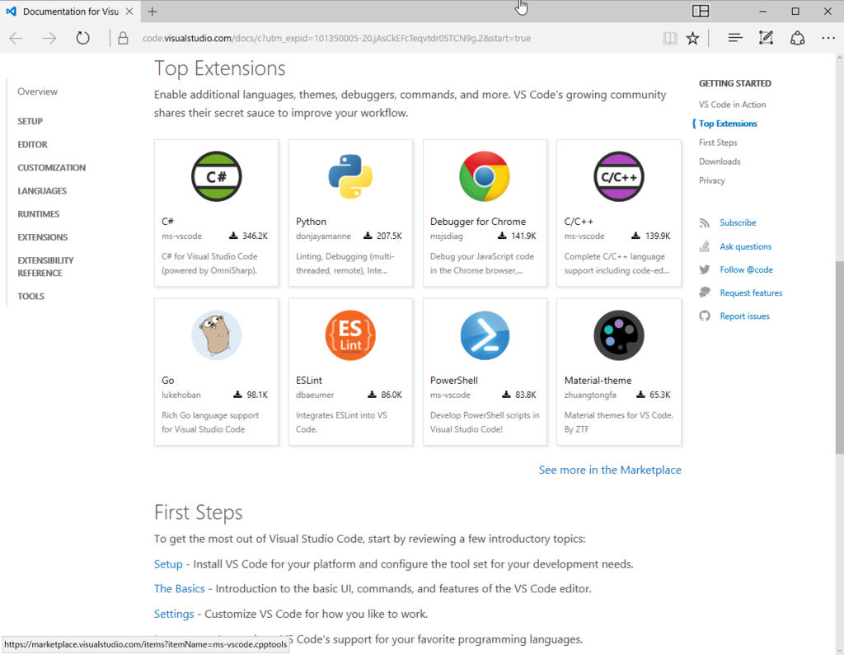Go back with the browser back arrow
844x655 pixels.
coord(16,38)
